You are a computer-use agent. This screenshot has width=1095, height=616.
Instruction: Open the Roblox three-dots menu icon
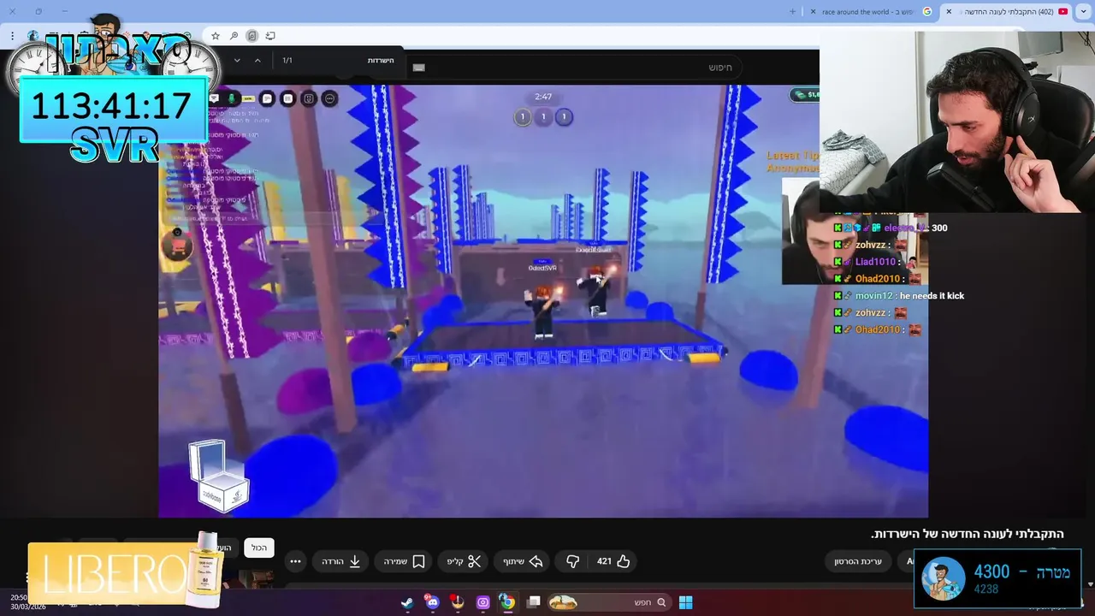[x=329, y=98]
